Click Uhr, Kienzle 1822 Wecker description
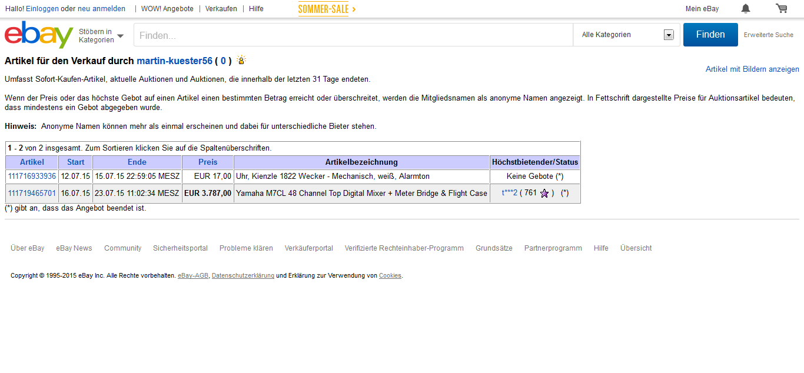 [x=333, y=176]
